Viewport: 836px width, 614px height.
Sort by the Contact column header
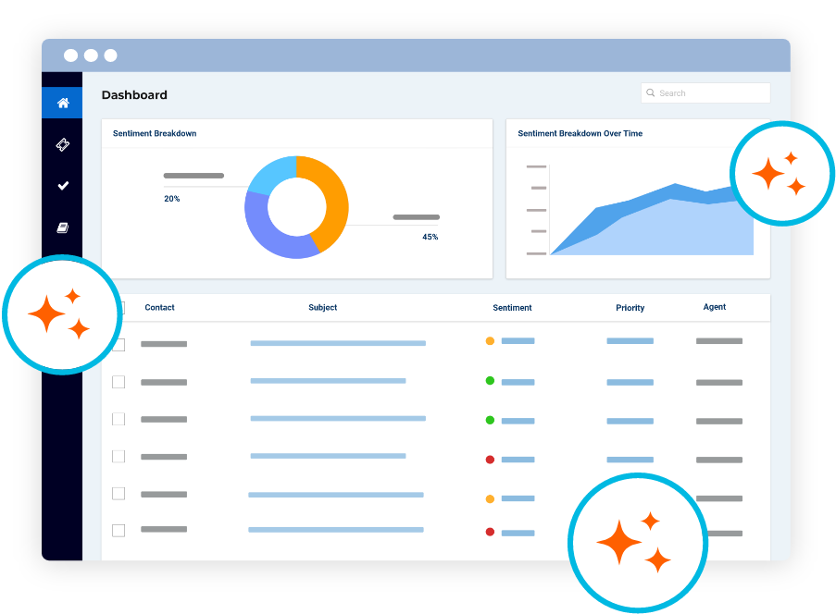point(159,308)
